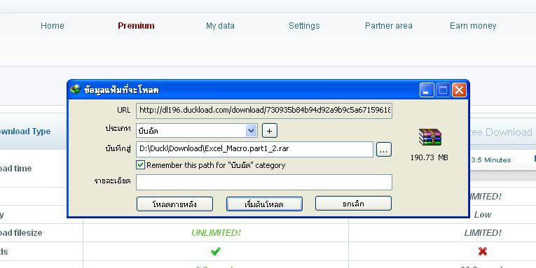
Task: Open Settings in navigation bar
Action: point(304,26)
